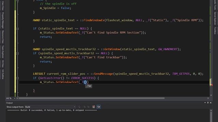Go to next message in Output toolbar
This screenshot has width=218, height=122.
pyautogui.click(x=89, y=107)
